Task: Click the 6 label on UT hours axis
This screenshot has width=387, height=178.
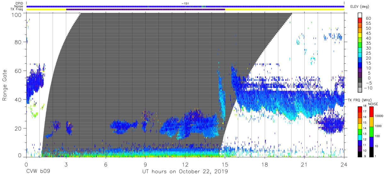Action: point(106,164)
